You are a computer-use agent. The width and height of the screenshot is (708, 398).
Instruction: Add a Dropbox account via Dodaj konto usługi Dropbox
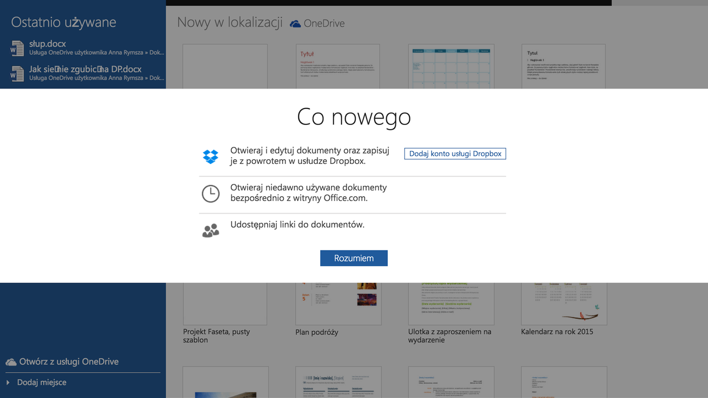[x=455, y=153]
